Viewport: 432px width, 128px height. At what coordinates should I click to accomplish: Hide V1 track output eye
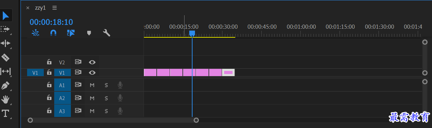point(92,73)
